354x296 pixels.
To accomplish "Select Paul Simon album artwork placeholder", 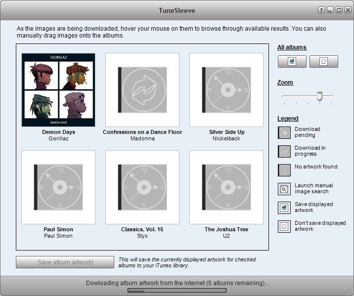I will (58, 187).
